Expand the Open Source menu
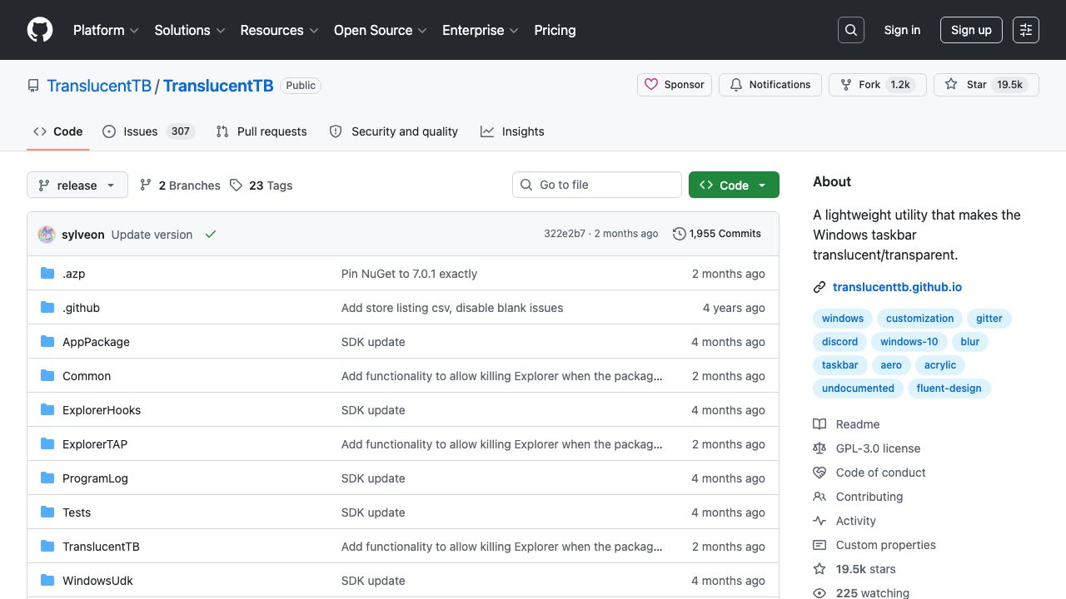Image resolution: width=1066 pixels, height=599 pixels. 380,30
